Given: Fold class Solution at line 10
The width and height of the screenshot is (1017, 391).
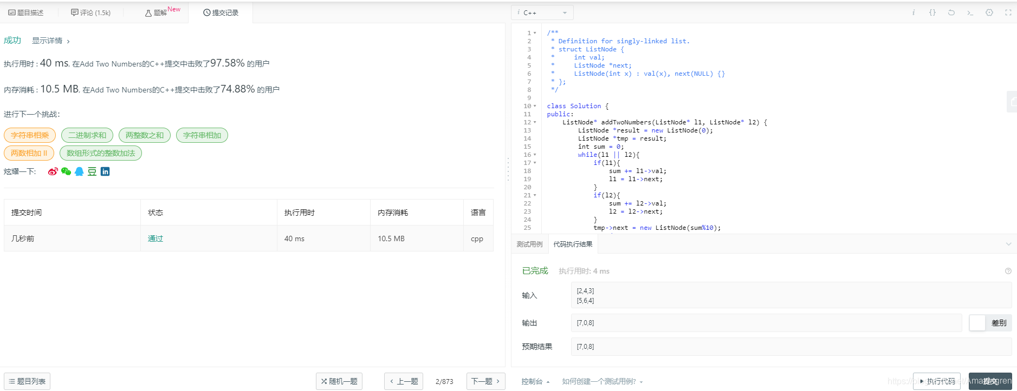Looking at the screenshot, I should [535, 106].
